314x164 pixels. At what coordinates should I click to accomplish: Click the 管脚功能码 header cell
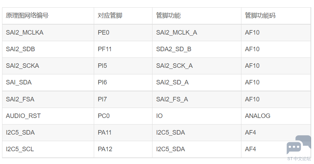pos(276,16)
